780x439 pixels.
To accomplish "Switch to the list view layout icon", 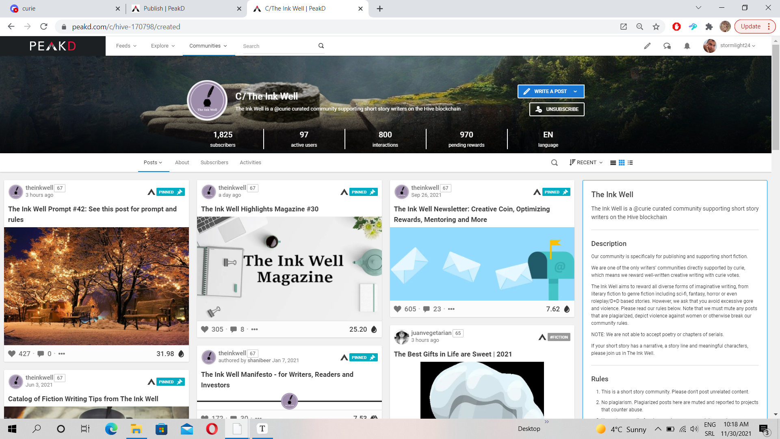I will pos(613,163).
